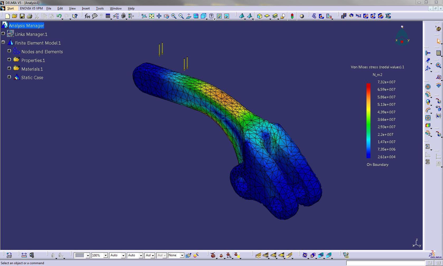Click the On Boundary legend label
Viewport: 443px width, 266px height.
coord(377,165)
